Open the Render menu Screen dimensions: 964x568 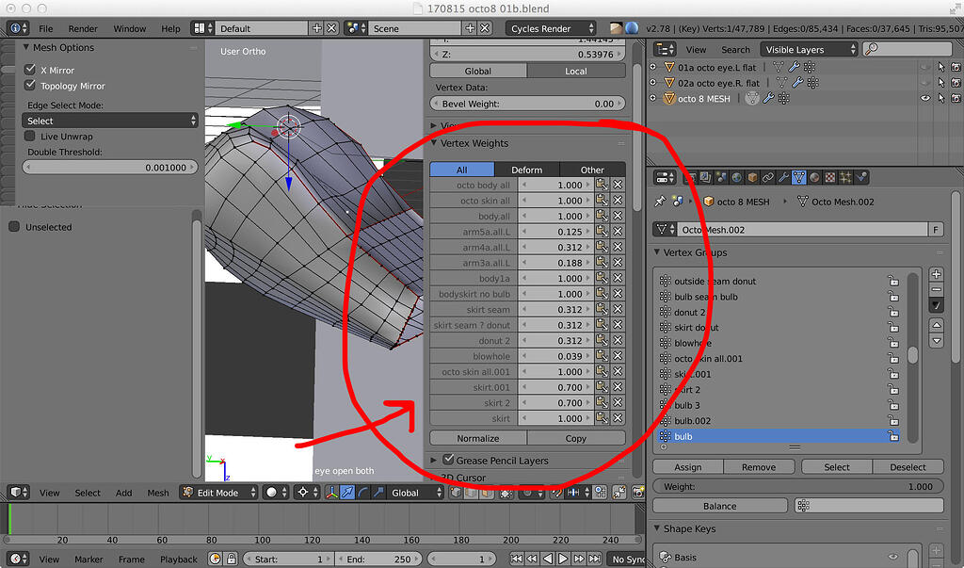pos(83,28)
